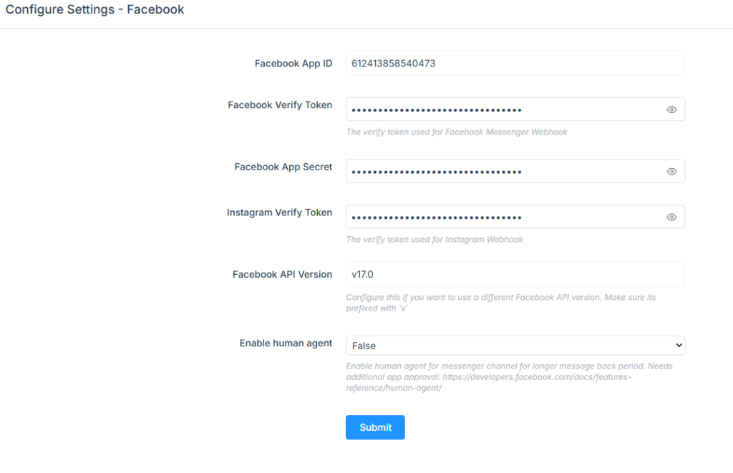Viewport: 733px width, 473px height.
Task: Click the Instagram Verify Token label
Action: (x=280, y=213)
